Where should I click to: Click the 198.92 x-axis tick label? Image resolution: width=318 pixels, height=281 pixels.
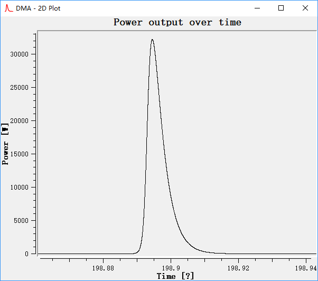[x=239, y=268]
